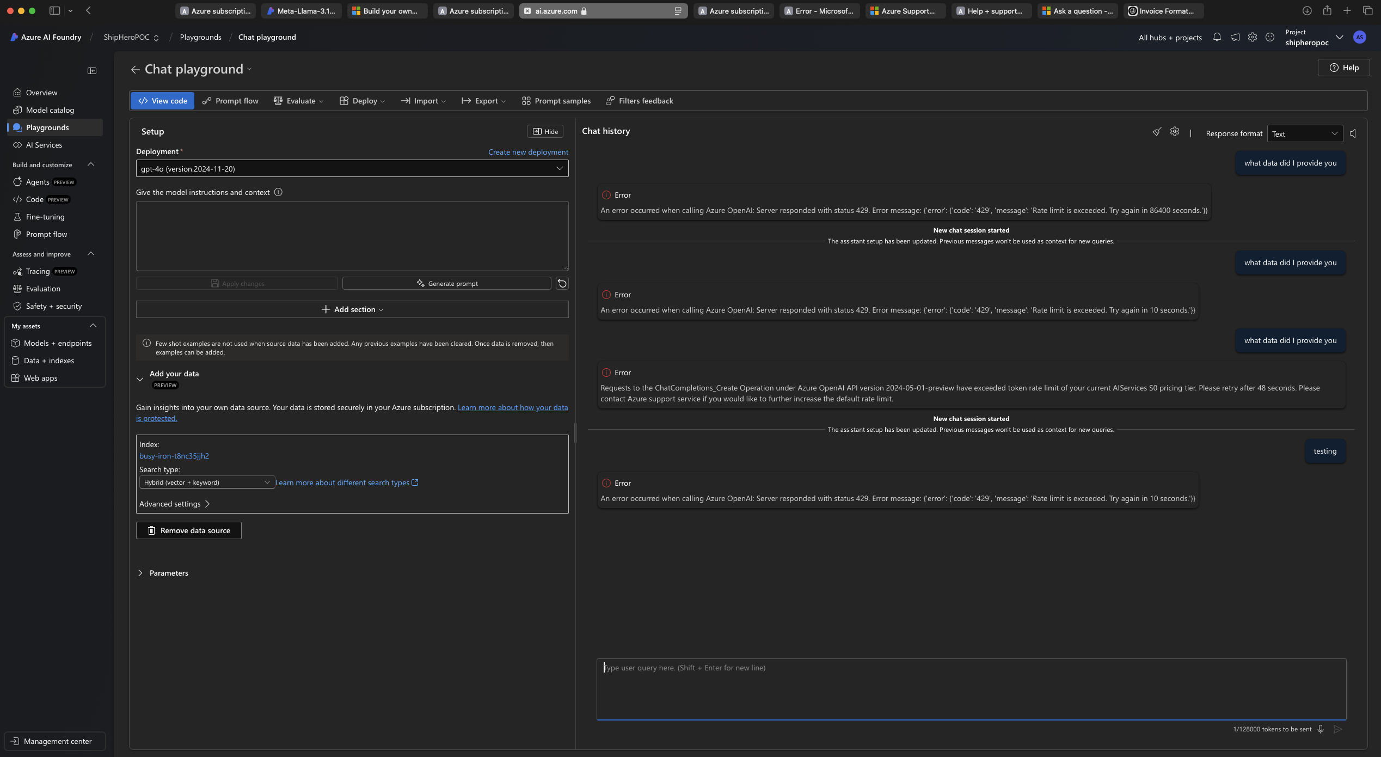This screenshot has width=1381, height=757.
Task: Click Remove data source button
Action: pos(189,530)
